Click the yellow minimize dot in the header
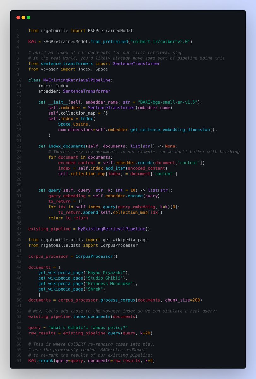The height and width of the screenshot is (379, 256). tap(23, 18)
